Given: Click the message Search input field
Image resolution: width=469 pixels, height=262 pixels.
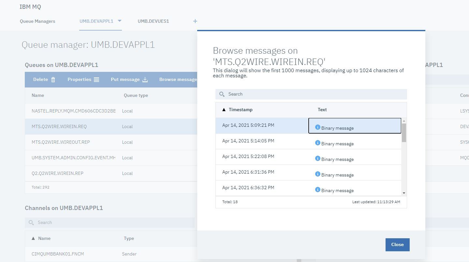Looking at the screenshot, I should point(313,94).
